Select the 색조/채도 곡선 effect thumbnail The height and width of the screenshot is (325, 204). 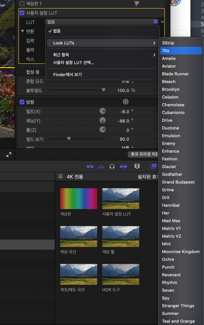(x=79, y=274)
